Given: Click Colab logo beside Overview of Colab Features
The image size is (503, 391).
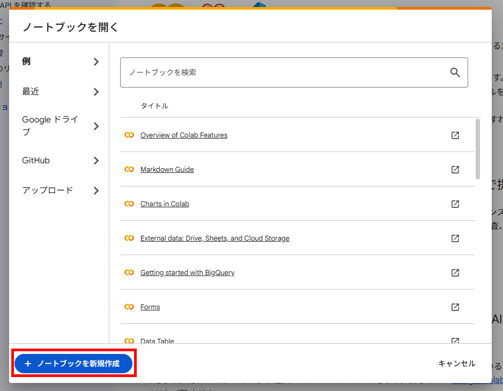Looking at the screenshot, I should click(129, 135).
